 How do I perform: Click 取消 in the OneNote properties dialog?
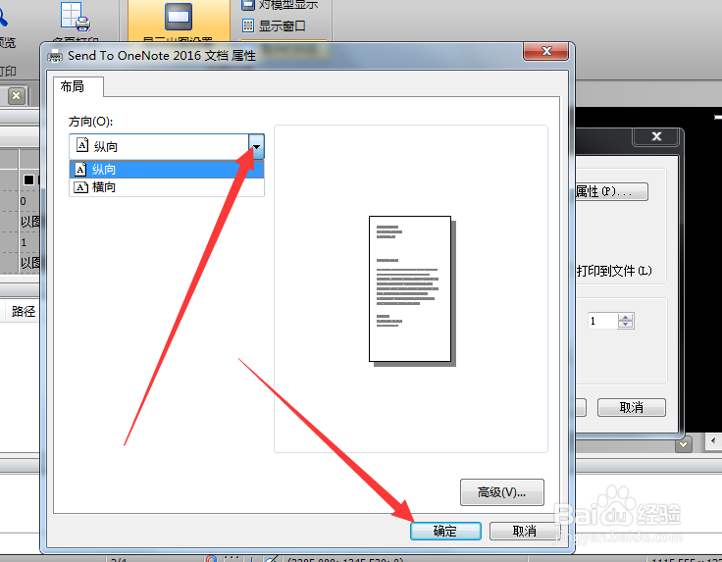pyautogui.click(x=524, y=531)
